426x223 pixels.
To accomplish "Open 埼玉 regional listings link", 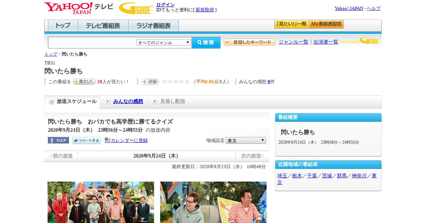I will [x=282, y=176].
